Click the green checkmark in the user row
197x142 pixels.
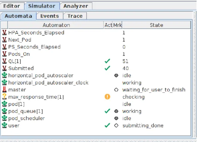pyautogui.click(x=107, y=125)
